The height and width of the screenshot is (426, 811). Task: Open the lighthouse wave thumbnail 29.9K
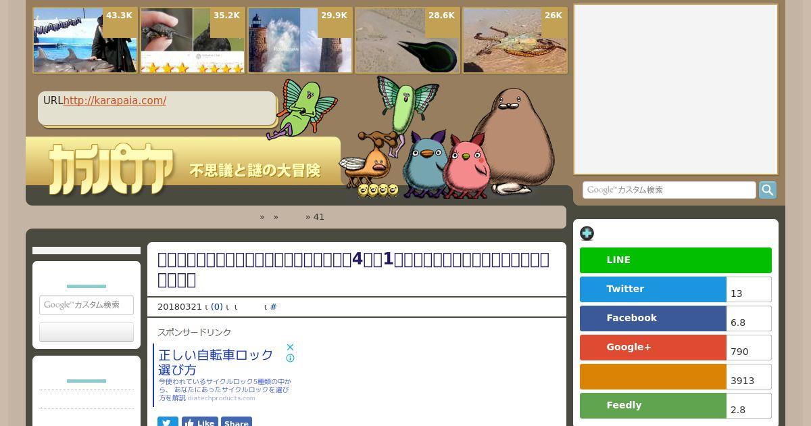coord(300,40)
